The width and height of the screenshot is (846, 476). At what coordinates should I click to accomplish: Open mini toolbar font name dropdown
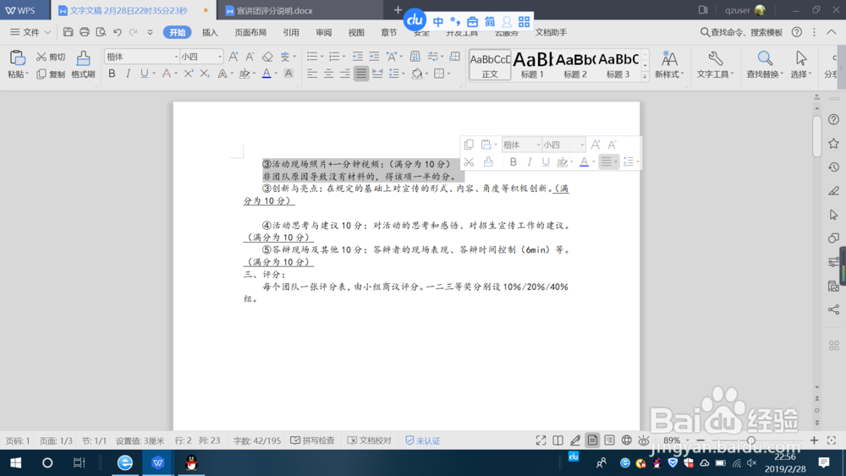click(x=538, y=145)
